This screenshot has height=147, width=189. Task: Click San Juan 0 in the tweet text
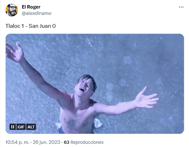click(42, 26)
